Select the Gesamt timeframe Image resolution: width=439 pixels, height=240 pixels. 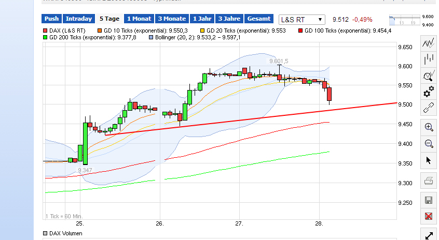pyautogui.click(x=259, y=19)
